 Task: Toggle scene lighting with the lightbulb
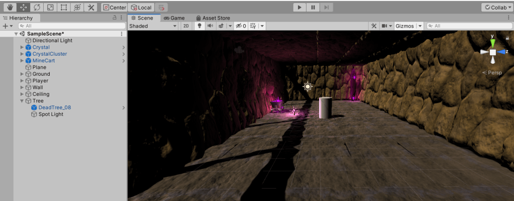tap(199, 26)
